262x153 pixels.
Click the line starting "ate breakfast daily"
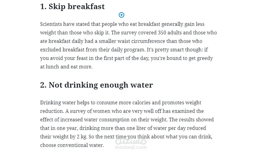(x=121, y=41)
